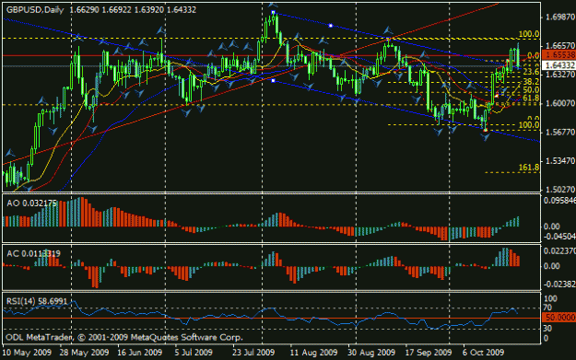Click the Fibonacci 100.0 label near 1.56770
This screenshot has height=360, width=576.
[x=529, y=125]
